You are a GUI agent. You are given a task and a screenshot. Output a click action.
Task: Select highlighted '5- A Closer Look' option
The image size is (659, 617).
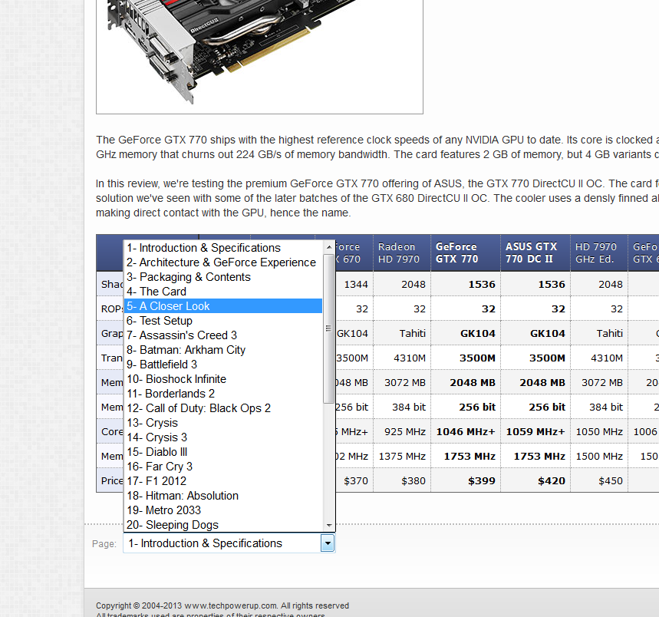(223, 306)
